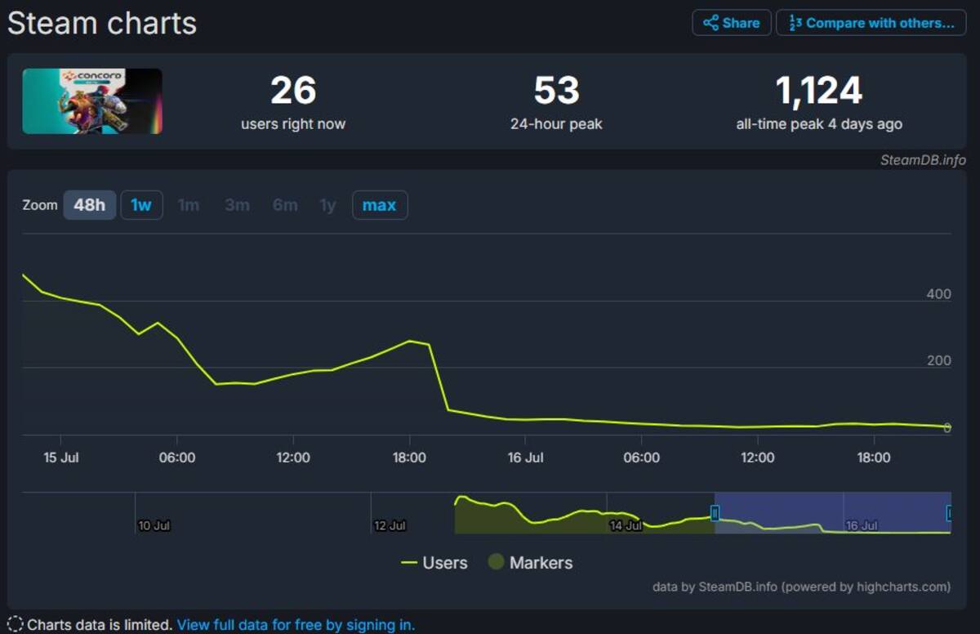Grab the right navigator range handle
The width and height of the screenshot is (980, 634).
tap(950, 513)
